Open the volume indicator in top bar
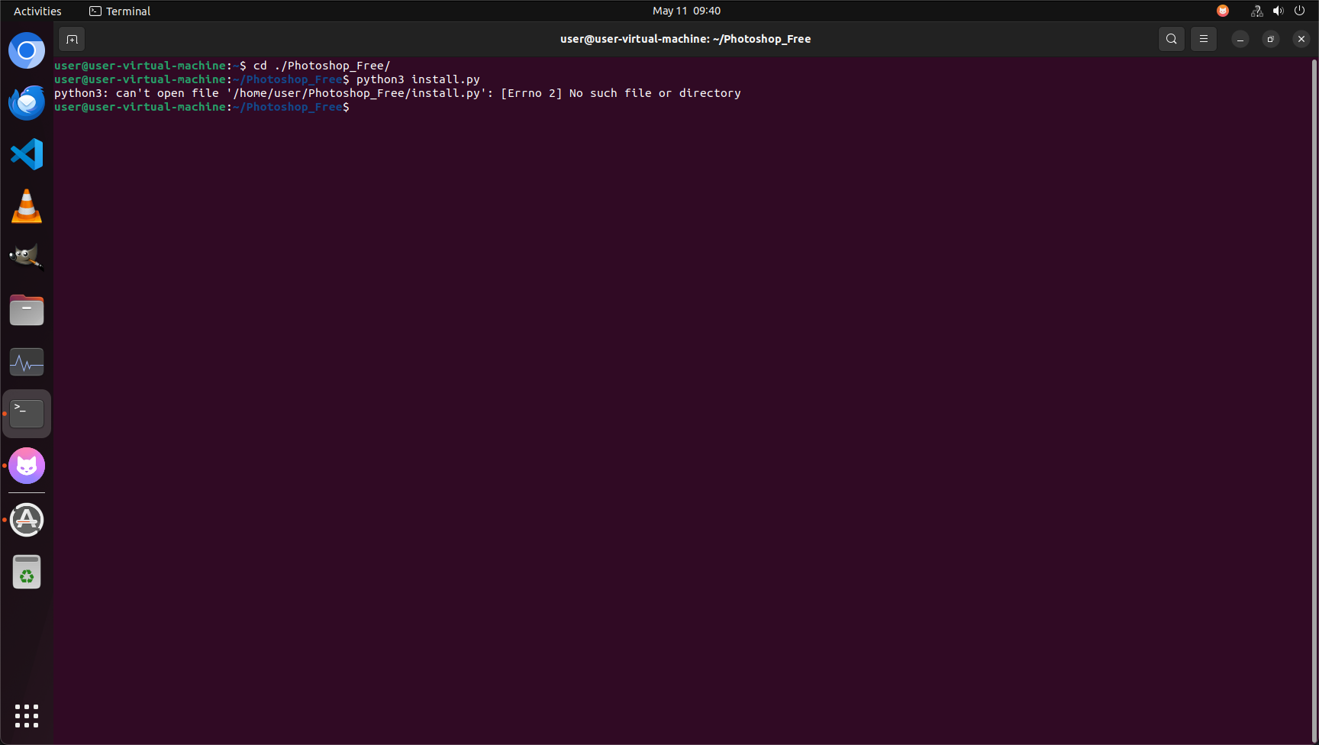Image resolution: width=1319 pixels, height=745 pixels. tap(1279, 11)
